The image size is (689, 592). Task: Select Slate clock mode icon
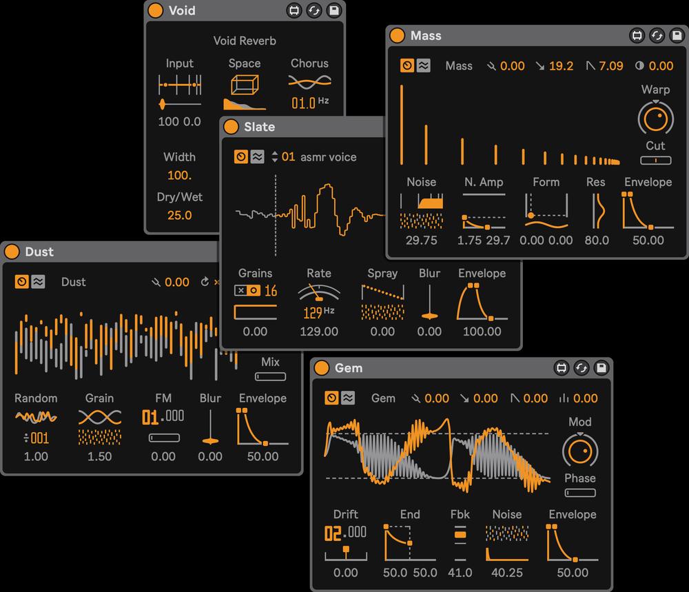click(241, 156)
